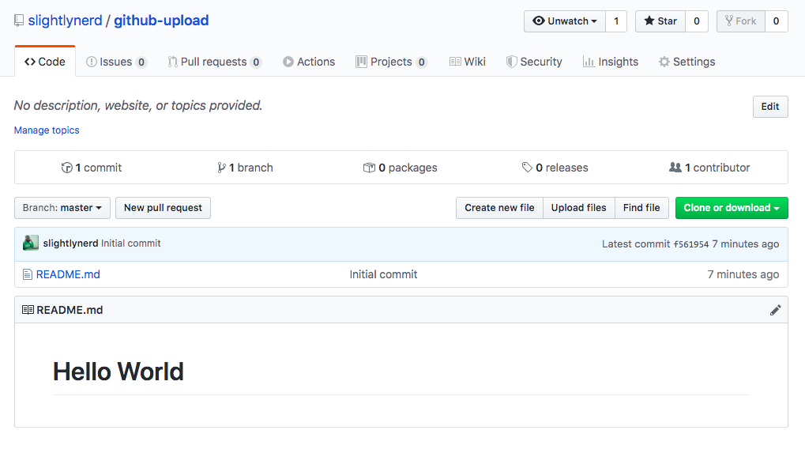
Task: Open the slightlynerd user profile link
Action: click(66, 21)
